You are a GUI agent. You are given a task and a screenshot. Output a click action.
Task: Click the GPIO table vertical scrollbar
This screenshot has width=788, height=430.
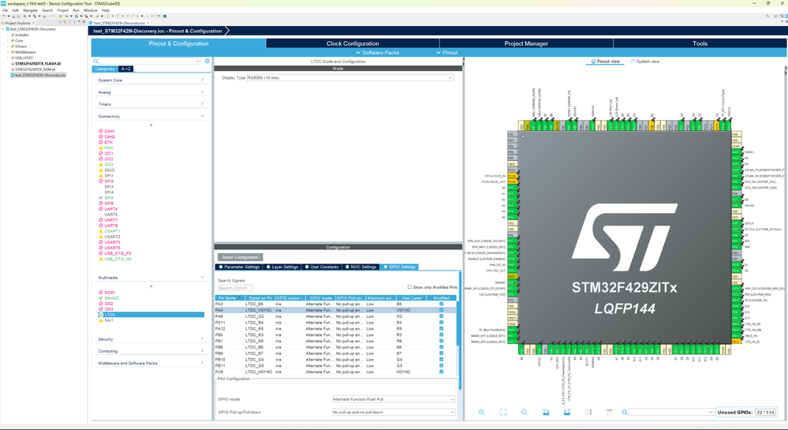pos(458,322)
